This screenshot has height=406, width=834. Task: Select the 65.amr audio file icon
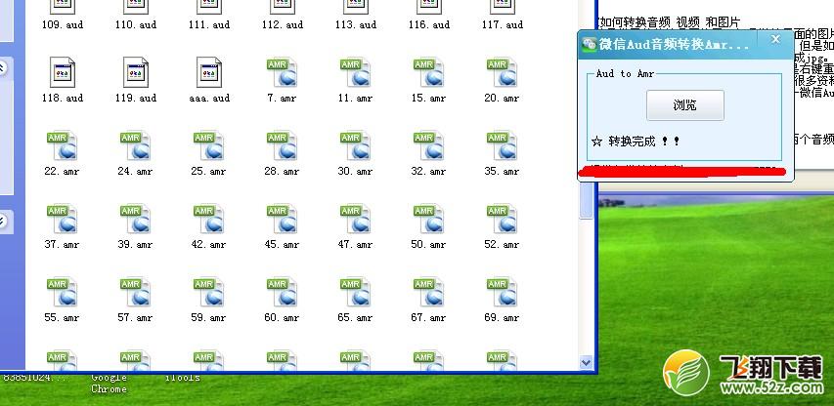[355, 292]
